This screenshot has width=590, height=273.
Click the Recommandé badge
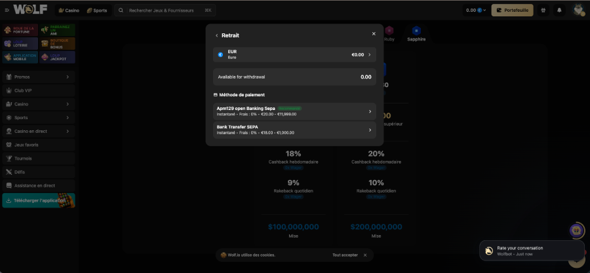[290, 109]
